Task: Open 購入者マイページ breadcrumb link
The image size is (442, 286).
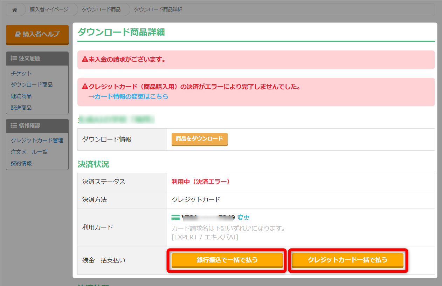Action: pos(49,10)
